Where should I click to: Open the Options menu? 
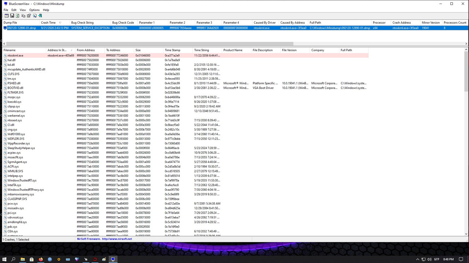pos(34,10)
